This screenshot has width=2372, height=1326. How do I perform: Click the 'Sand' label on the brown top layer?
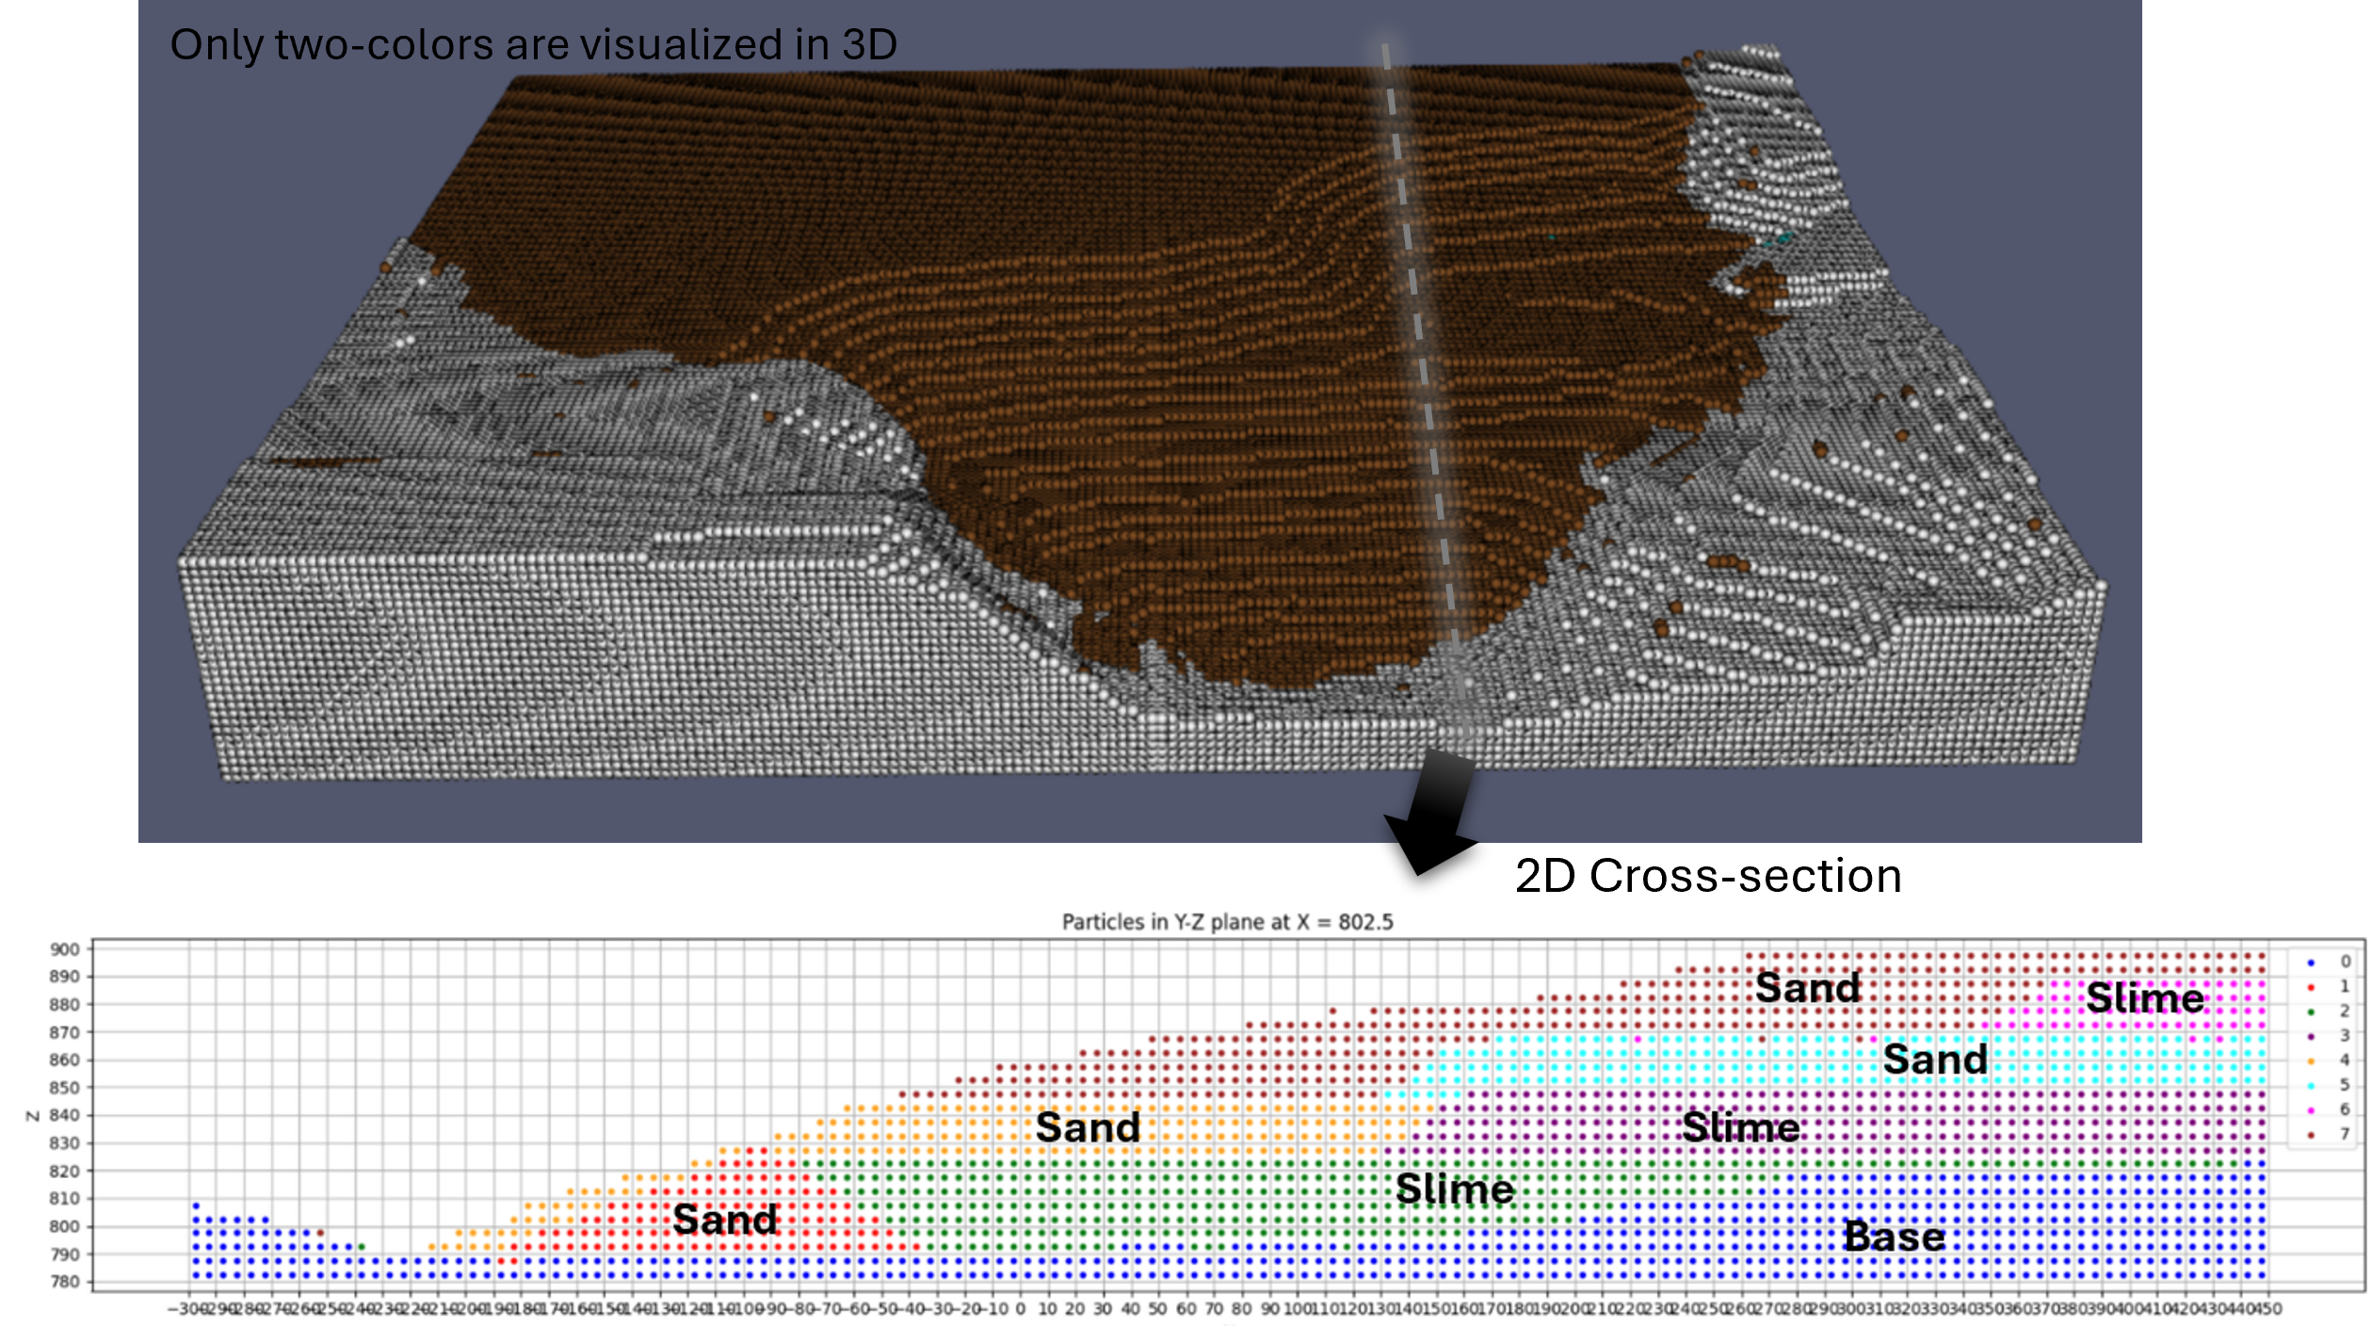click(1808, 988)
